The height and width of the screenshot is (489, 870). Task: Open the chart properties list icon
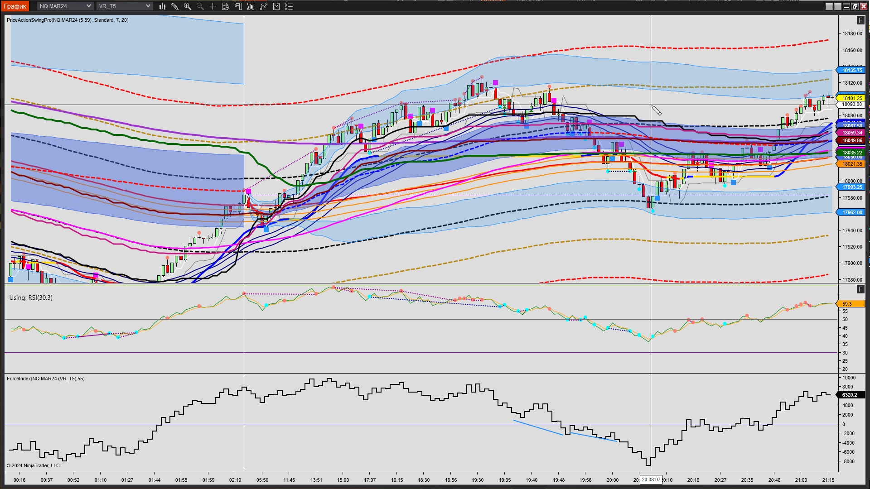point(289,6)
